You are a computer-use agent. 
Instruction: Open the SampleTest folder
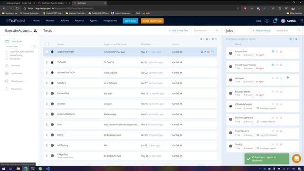click(x=15, y=59)
